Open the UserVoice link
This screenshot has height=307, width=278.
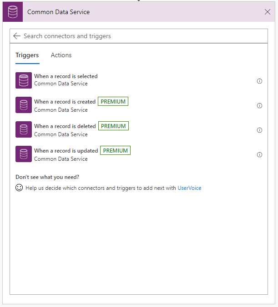coord(189,188)
